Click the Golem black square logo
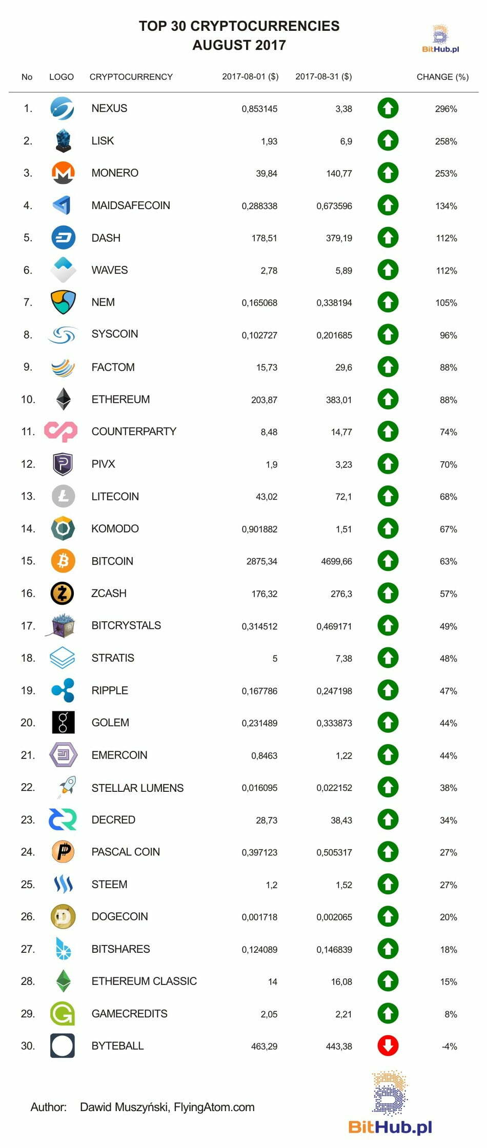The image size is (487, 1148). [63, 723]
